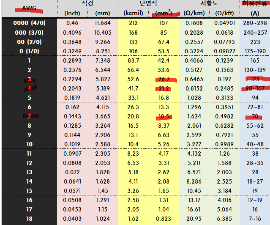Viewport: 270px width, 225px height.
Task: Select the 26.7 area cell
Action: (164, 79)
